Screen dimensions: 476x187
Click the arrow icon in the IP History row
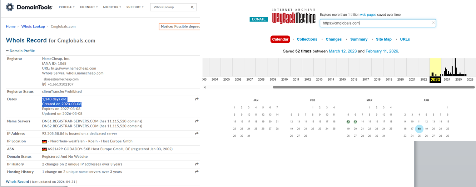click(197, 164)
